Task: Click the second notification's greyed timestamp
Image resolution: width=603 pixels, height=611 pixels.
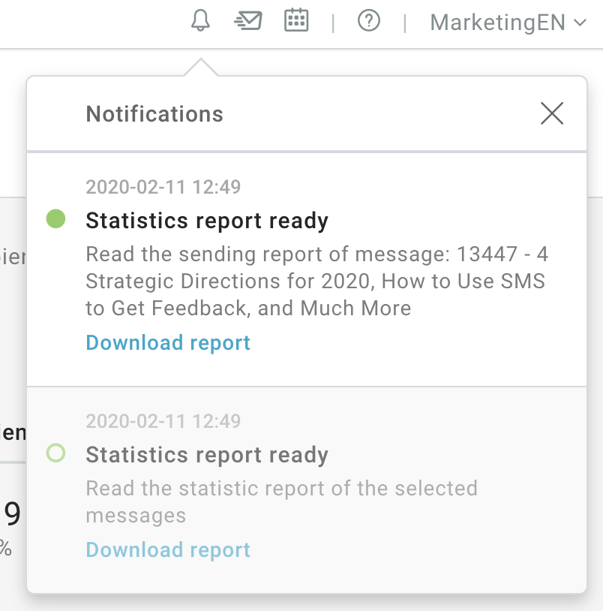Action: 163,421
